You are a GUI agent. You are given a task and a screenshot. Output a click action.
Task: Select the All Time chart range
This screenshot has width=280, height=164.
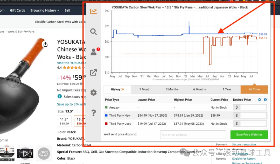pos(254,89)
